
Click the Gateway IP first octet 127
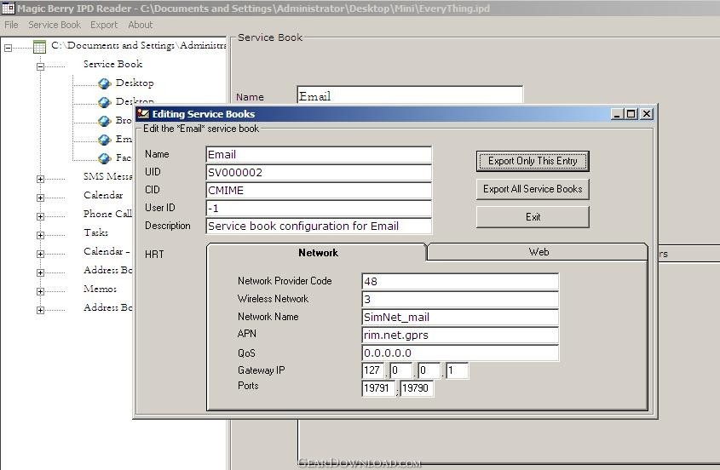tap(373, 370)
